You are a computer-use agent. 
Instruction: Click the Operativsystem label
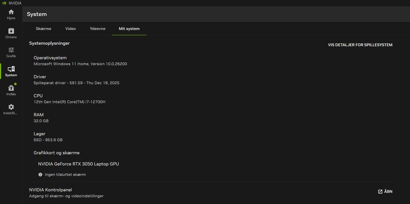50,58
